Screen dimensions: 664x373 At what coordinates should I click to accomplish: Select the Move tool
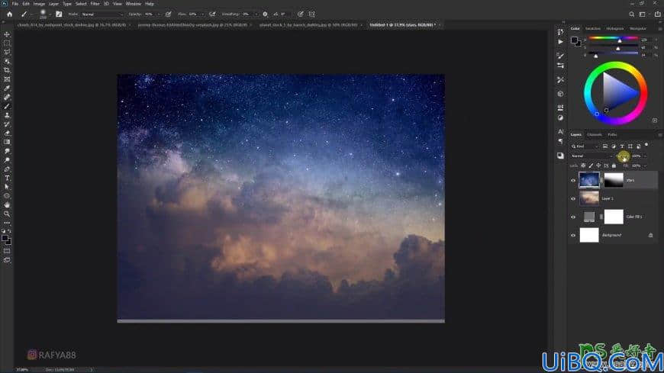(7, 34)
